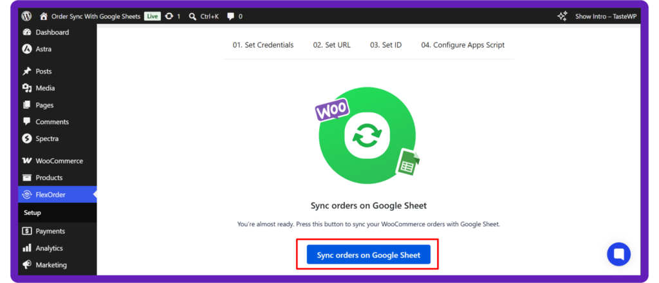
Task: Go to step 02. Set URL
Action: (x=331, y=45)
